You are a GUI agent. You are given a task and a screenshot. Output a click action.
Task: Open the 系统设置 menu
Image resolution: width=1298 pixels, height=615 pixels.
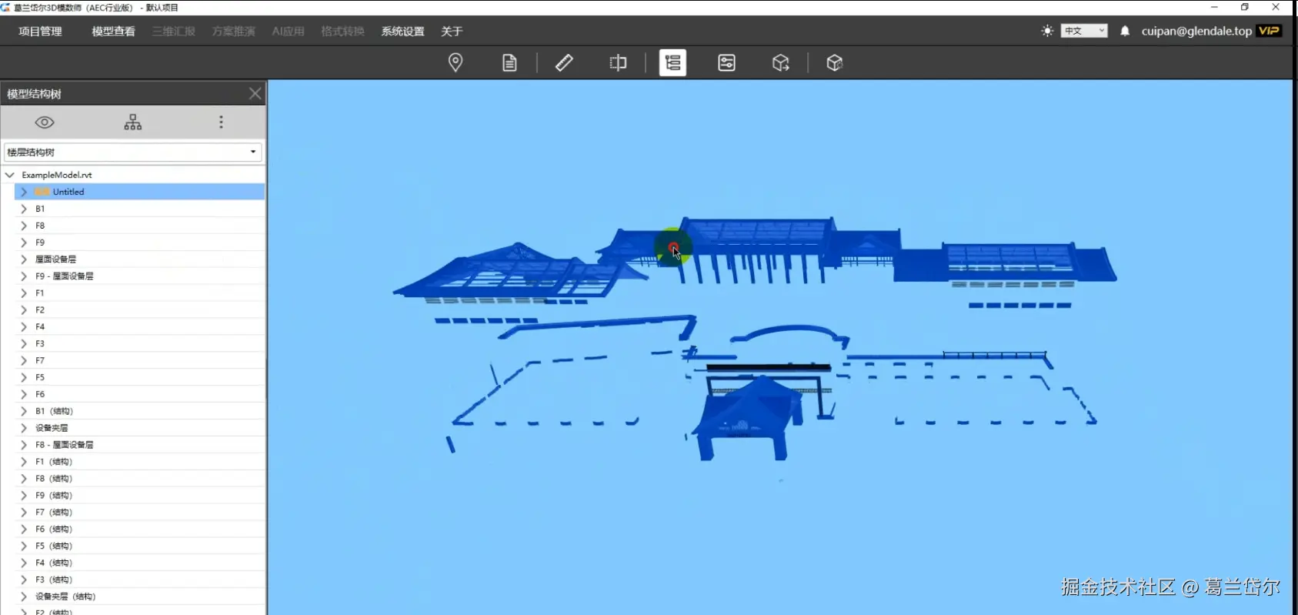point(402,32)
